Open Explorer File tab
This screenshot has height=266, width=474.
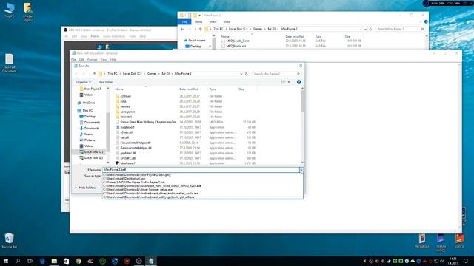(184, 21)
